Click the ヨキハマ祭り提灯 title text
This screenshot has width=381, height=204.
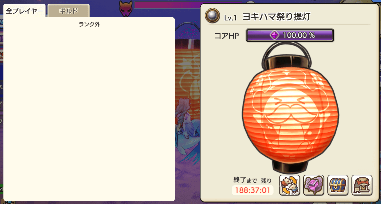tap(276, 17)
